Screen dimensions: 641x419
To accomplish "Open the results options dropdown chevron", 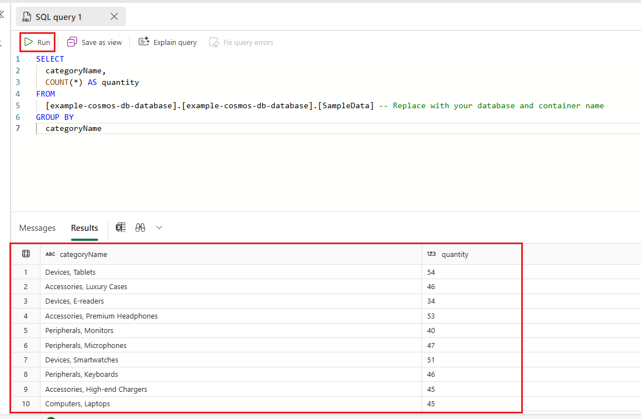I will [x=159, y=227].
